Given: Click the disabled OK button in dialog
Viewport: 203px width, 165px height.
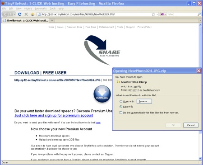Looking at the screenshot, I should (173, 125).
